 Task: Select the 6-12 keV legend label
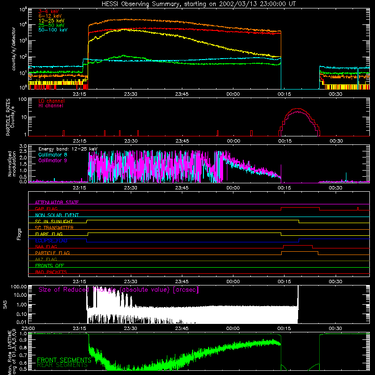pyautogui.click(x=50, y=16)
